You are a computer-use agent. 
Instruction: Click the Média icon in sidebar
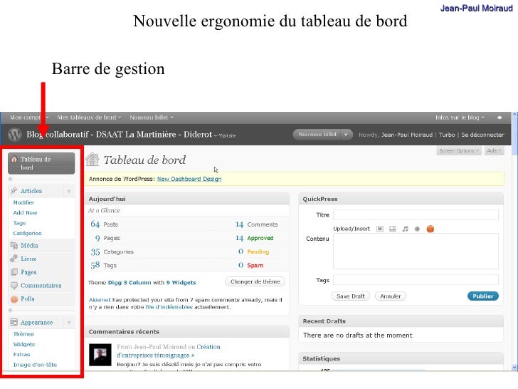[x=14, y=245]
